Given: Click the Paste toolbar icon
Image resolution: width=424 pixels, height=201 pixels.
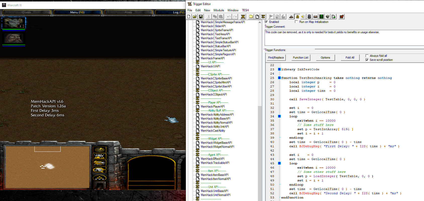Looking at the screenshot, I should pos(221,17).
